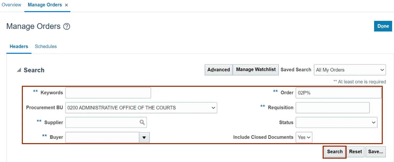This screenshot has width=394, height=162.
Task: Click the Supplier search magnifier icon
Action: click(x=142, y=122)
